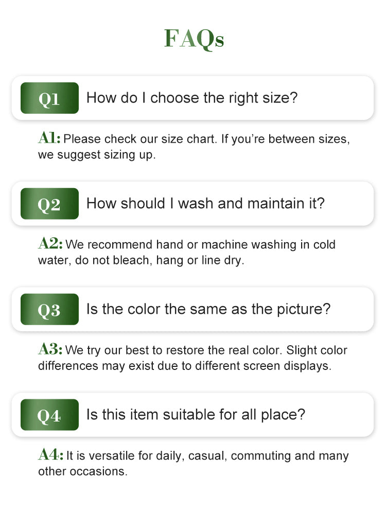The width and height of the screenshot is (386, 523).
Task: Click the green Q2 badge
Action: pos(49,204)
